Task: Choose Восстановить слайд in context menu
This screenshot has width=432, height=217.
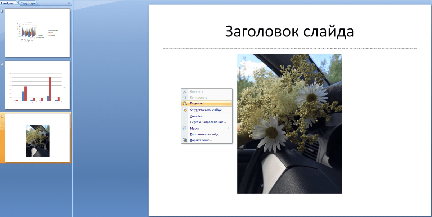Action: [204, 134]
